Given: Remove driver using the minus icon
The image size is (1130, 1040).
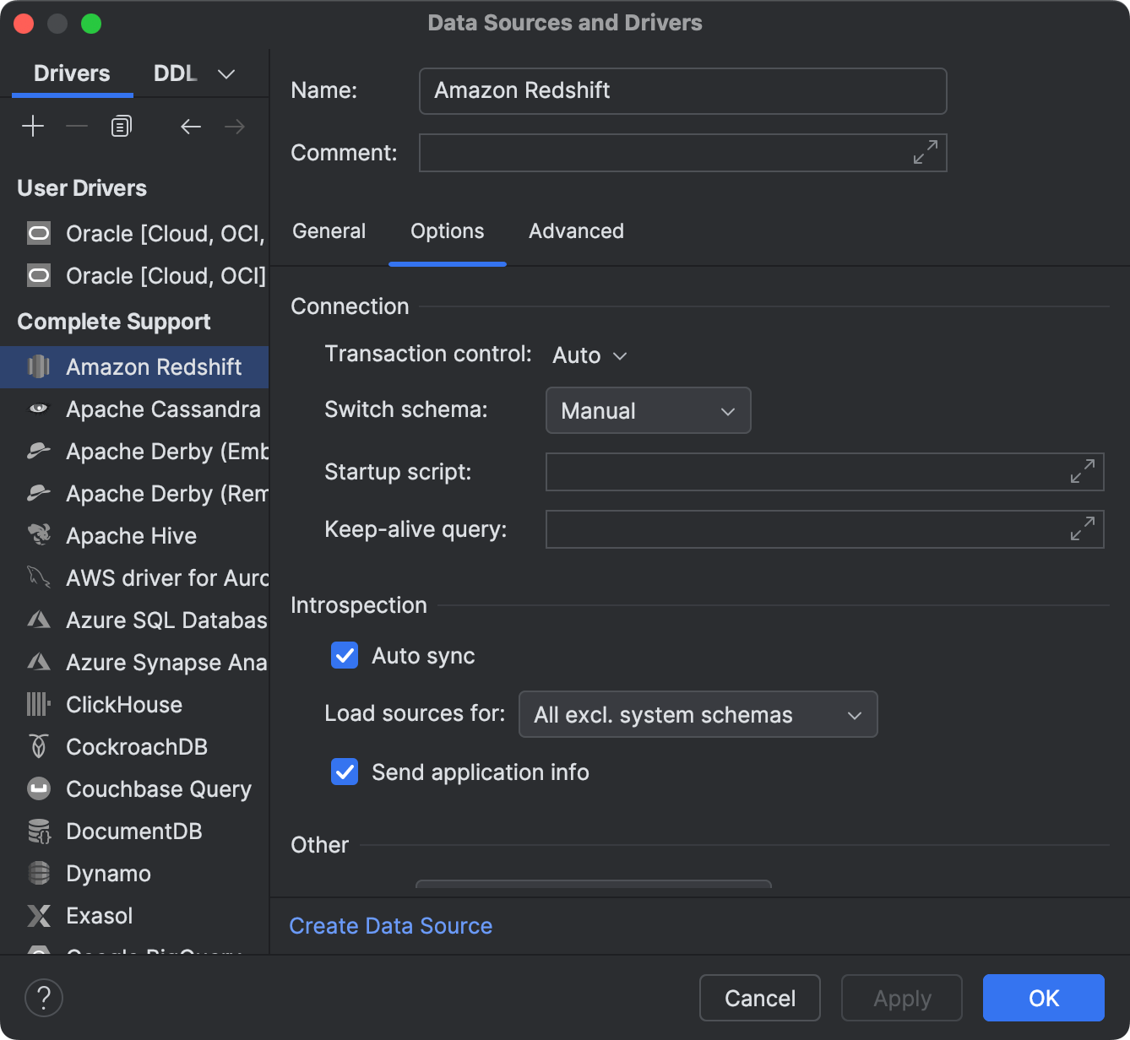Looking at the screenshot, I should pos(77,125).
